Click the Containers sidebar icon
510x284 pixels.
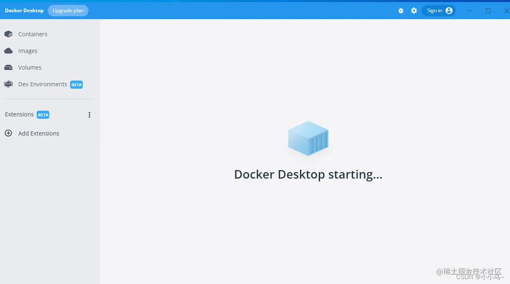[8, 34]
